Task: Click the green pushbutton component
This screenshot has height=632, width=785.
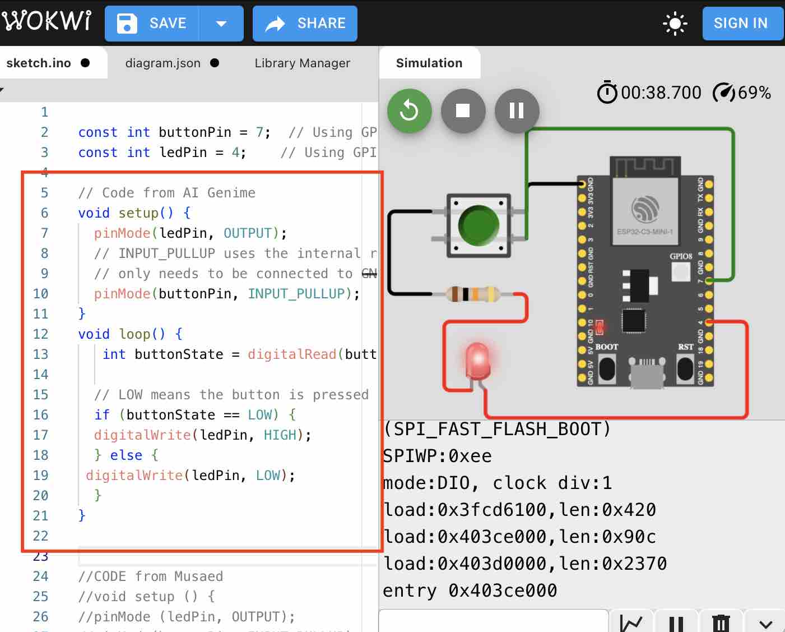Action: pos(479,225)
